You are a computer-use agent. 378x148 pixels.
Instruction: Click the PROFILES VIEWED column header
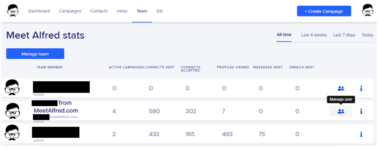point(233,67)
